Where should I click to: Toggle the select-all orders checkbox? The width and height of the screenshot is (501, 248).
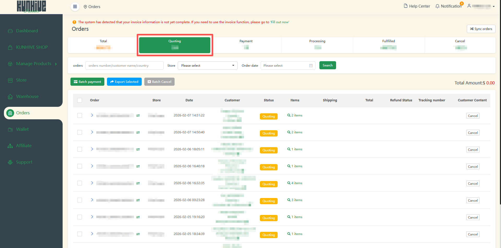80,100
